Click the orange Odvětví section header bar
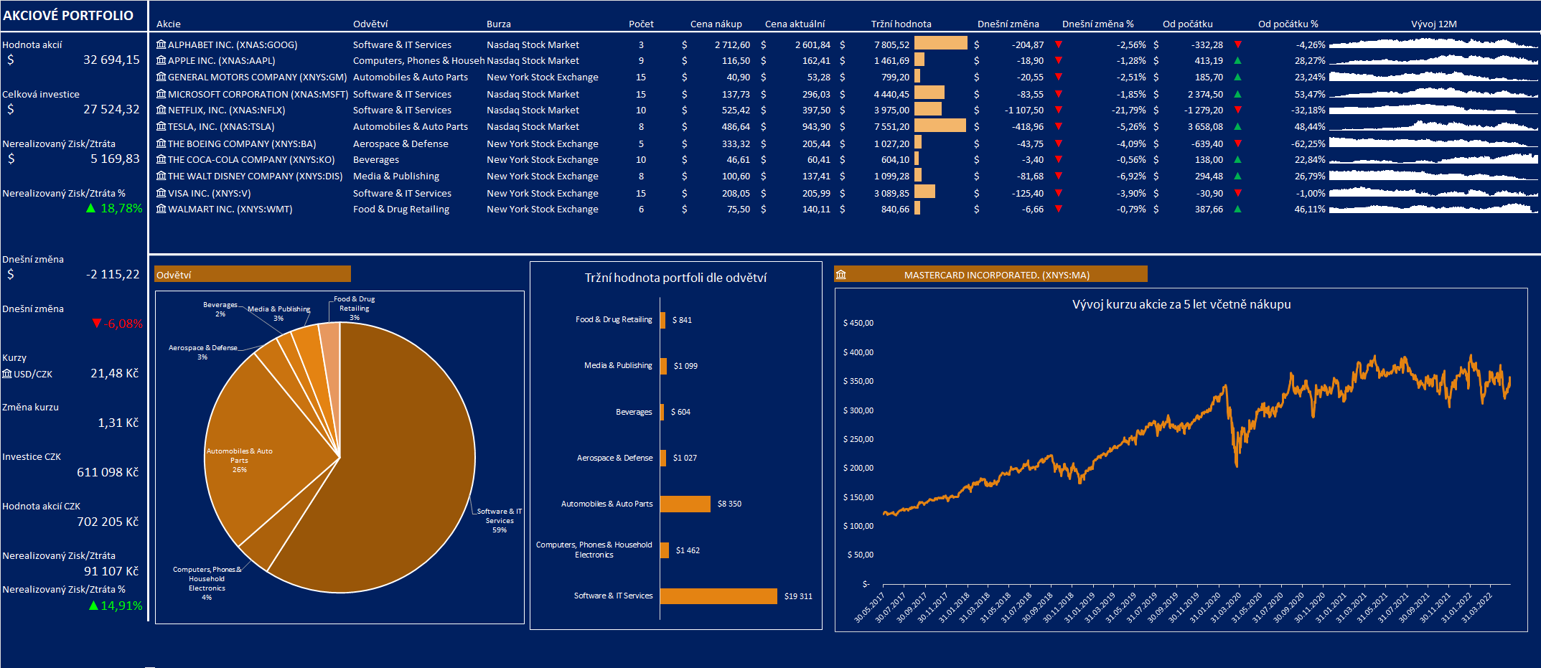Screen dimensions: 1541x668 (253, 274)
